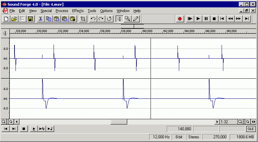Open the Help menu

137,11
